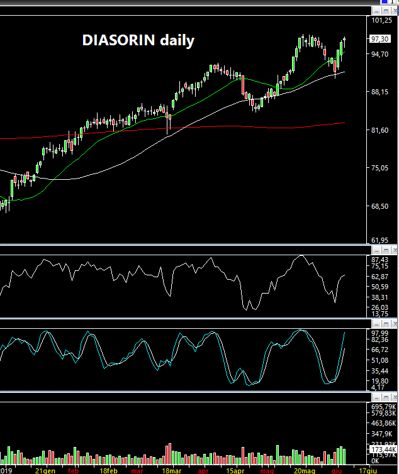Close the stochastic oscillator pane
The height and width of the screenshot is (474, 399).
(395, 324)
